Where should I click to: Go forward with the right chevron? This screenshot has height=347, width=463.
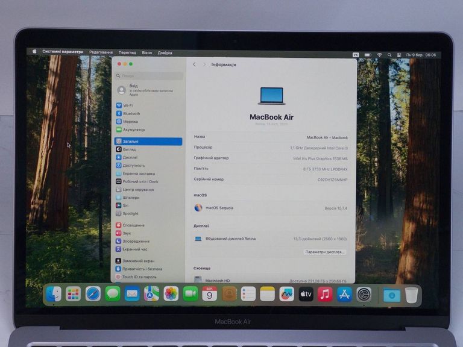click(204, 64)
